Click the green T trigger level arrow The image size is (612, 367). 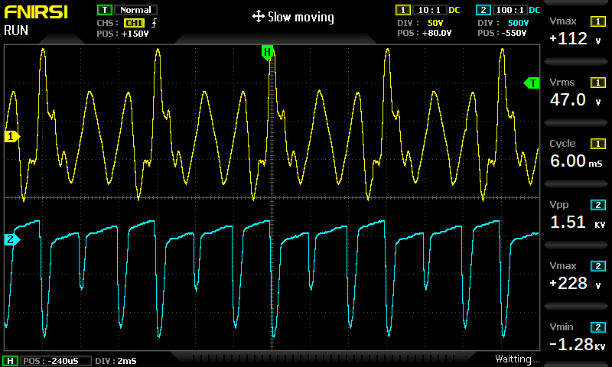(531, 83)
